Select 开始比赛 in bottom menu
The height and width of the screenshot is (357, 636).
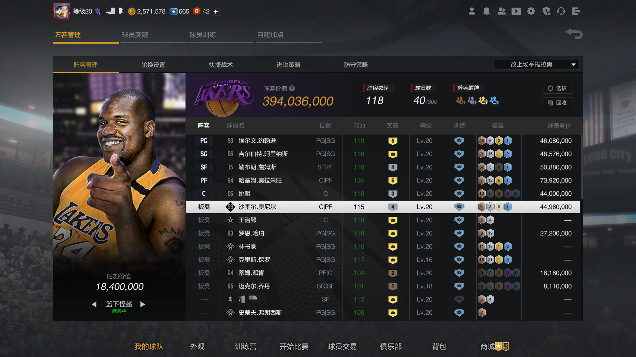coord(294,346)
